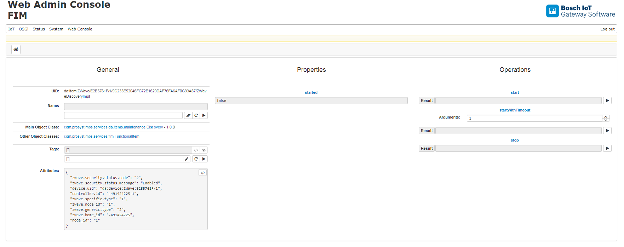Submit Tags with the play icon
Screen dimensions: 624x247
point(204,159)
